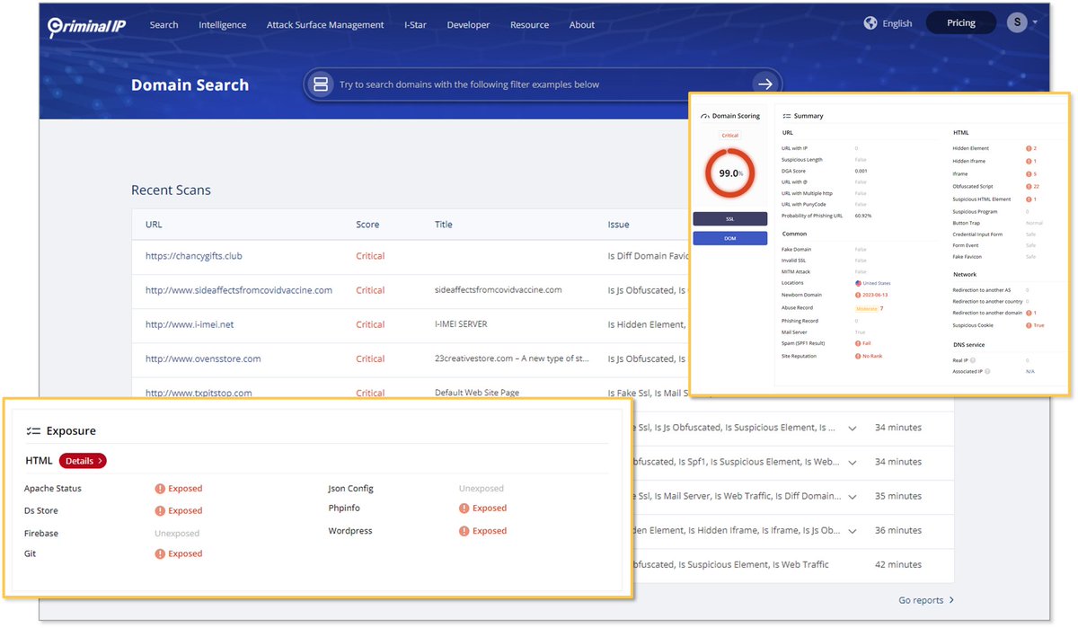Click the Title column header
This screenshot has width=1078, height=628.
coord(444,225)
